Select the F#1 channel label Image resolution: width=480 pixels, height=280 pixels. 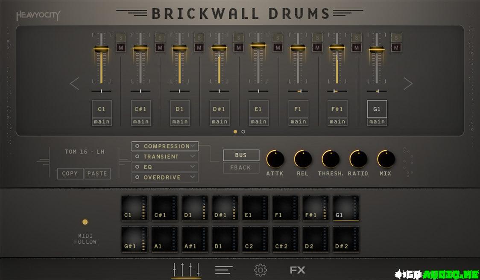(x=337, y=109)
